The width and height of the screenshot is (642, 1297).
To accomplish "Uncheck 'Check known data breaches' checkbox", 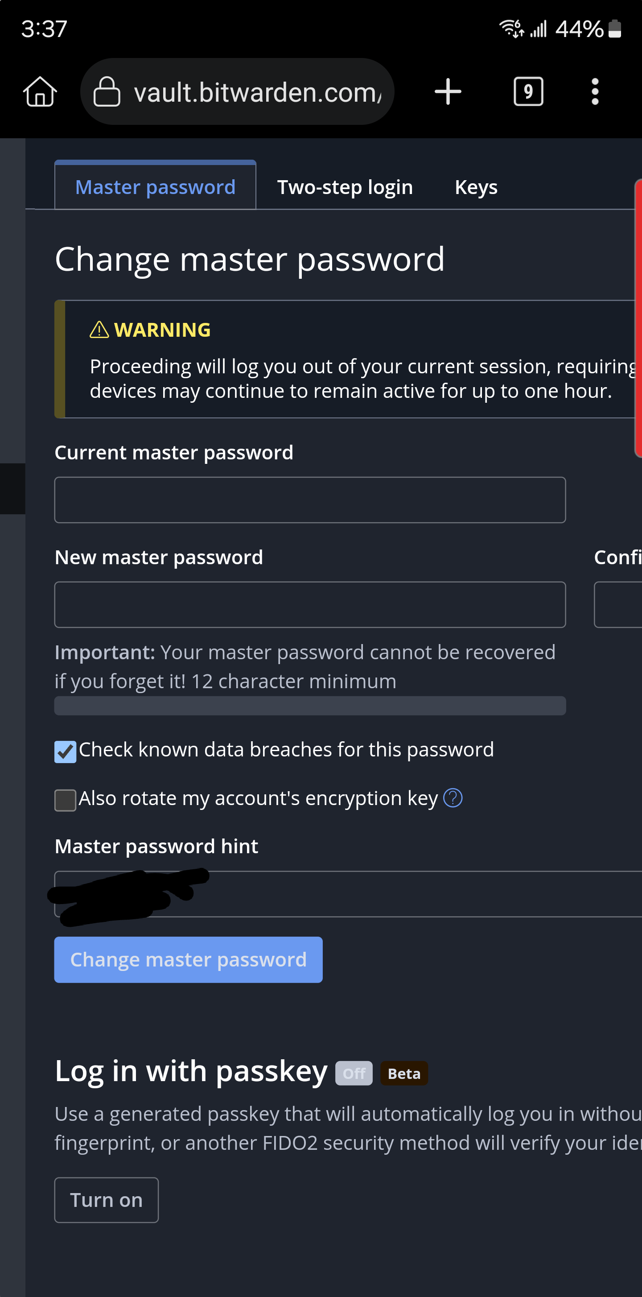I will click(x=66, y=752).
